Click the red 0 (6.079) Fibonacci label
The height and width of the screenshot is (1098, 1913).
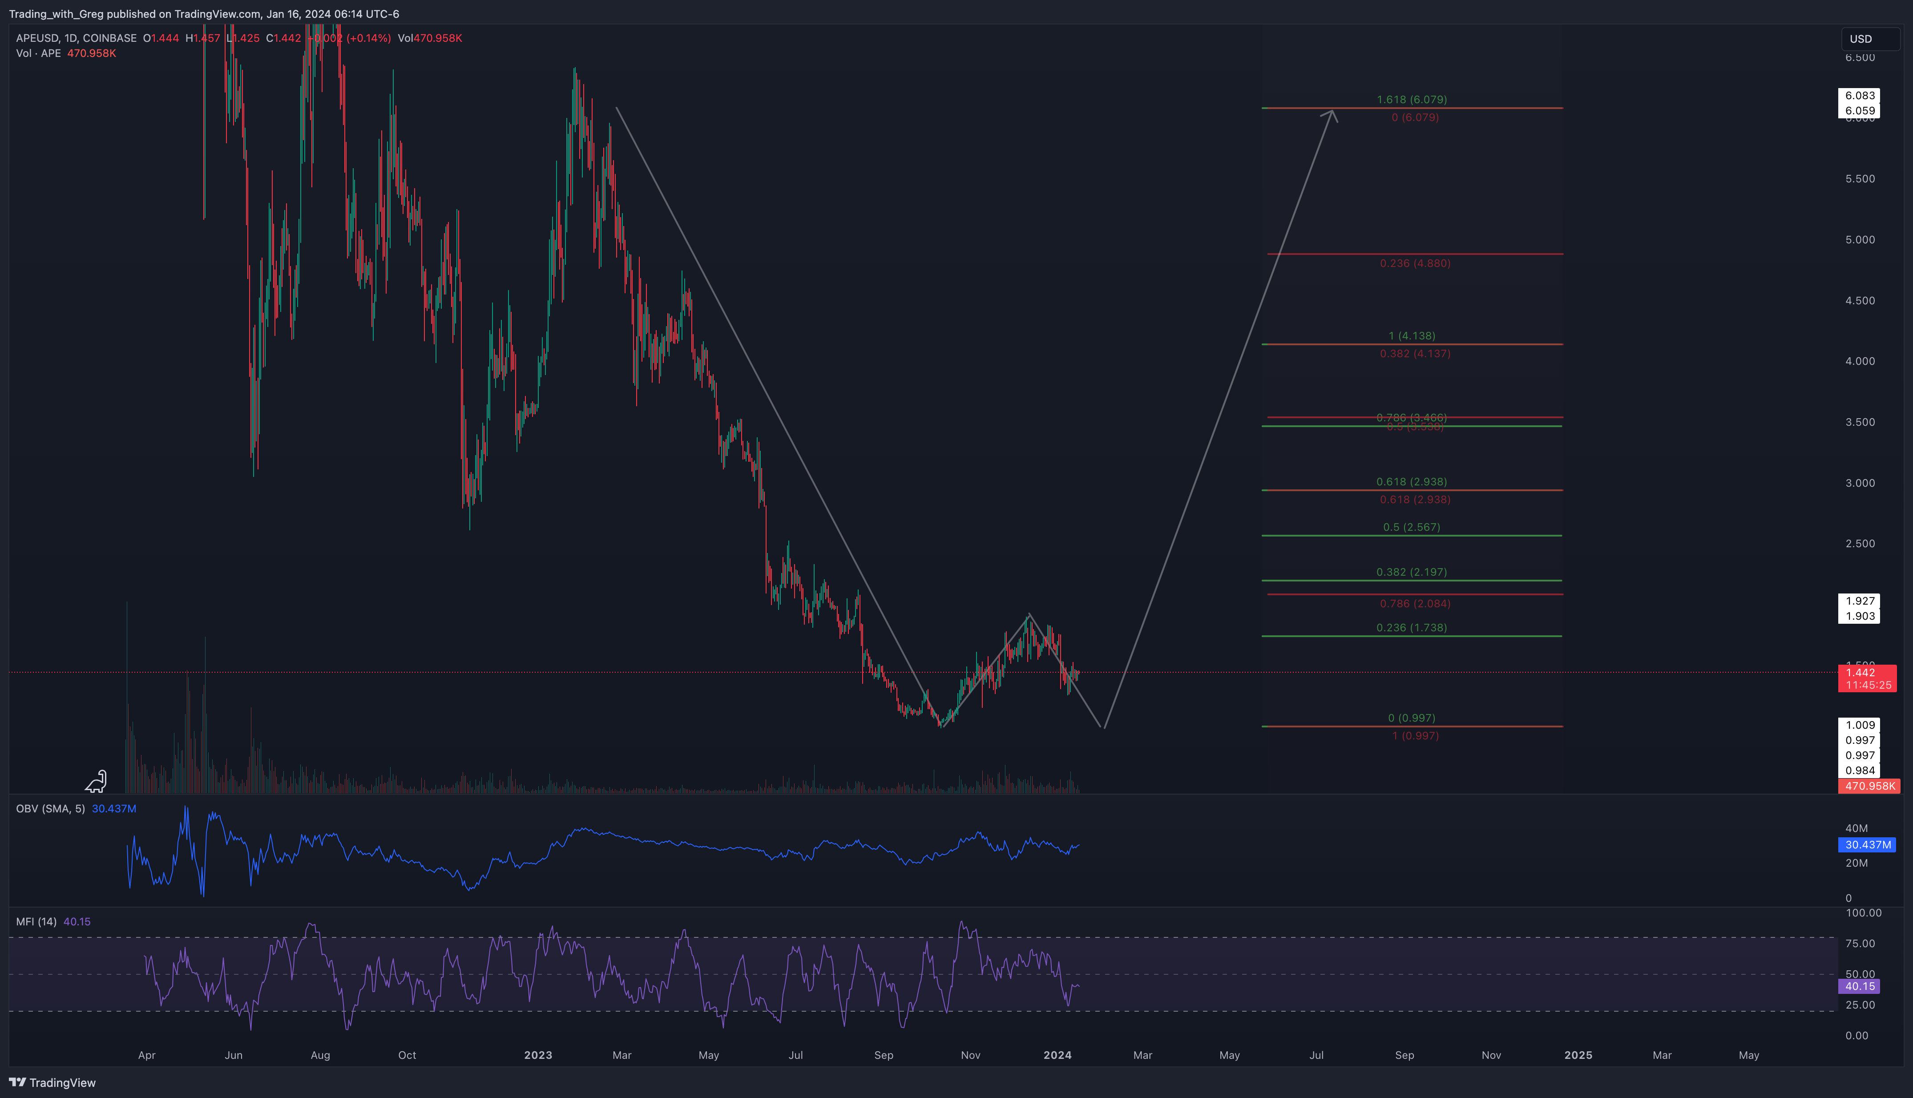(1415, 117)
